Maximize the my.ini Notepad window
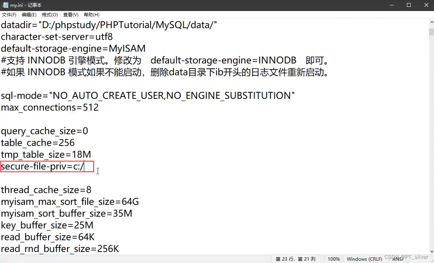434x263 pixels. pyautogui.click(x=409, y=5)
